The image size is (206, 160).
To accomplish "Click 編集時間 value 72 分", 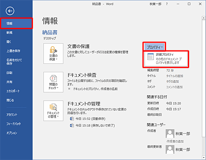I will click(x=170, y=71).
